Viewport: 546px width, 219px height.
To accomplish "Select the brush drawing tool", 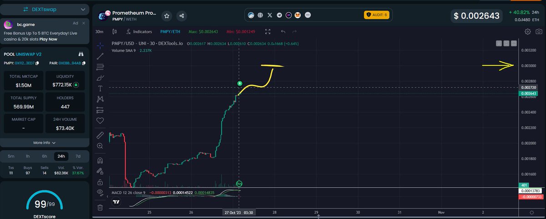I will coord(100,78).
